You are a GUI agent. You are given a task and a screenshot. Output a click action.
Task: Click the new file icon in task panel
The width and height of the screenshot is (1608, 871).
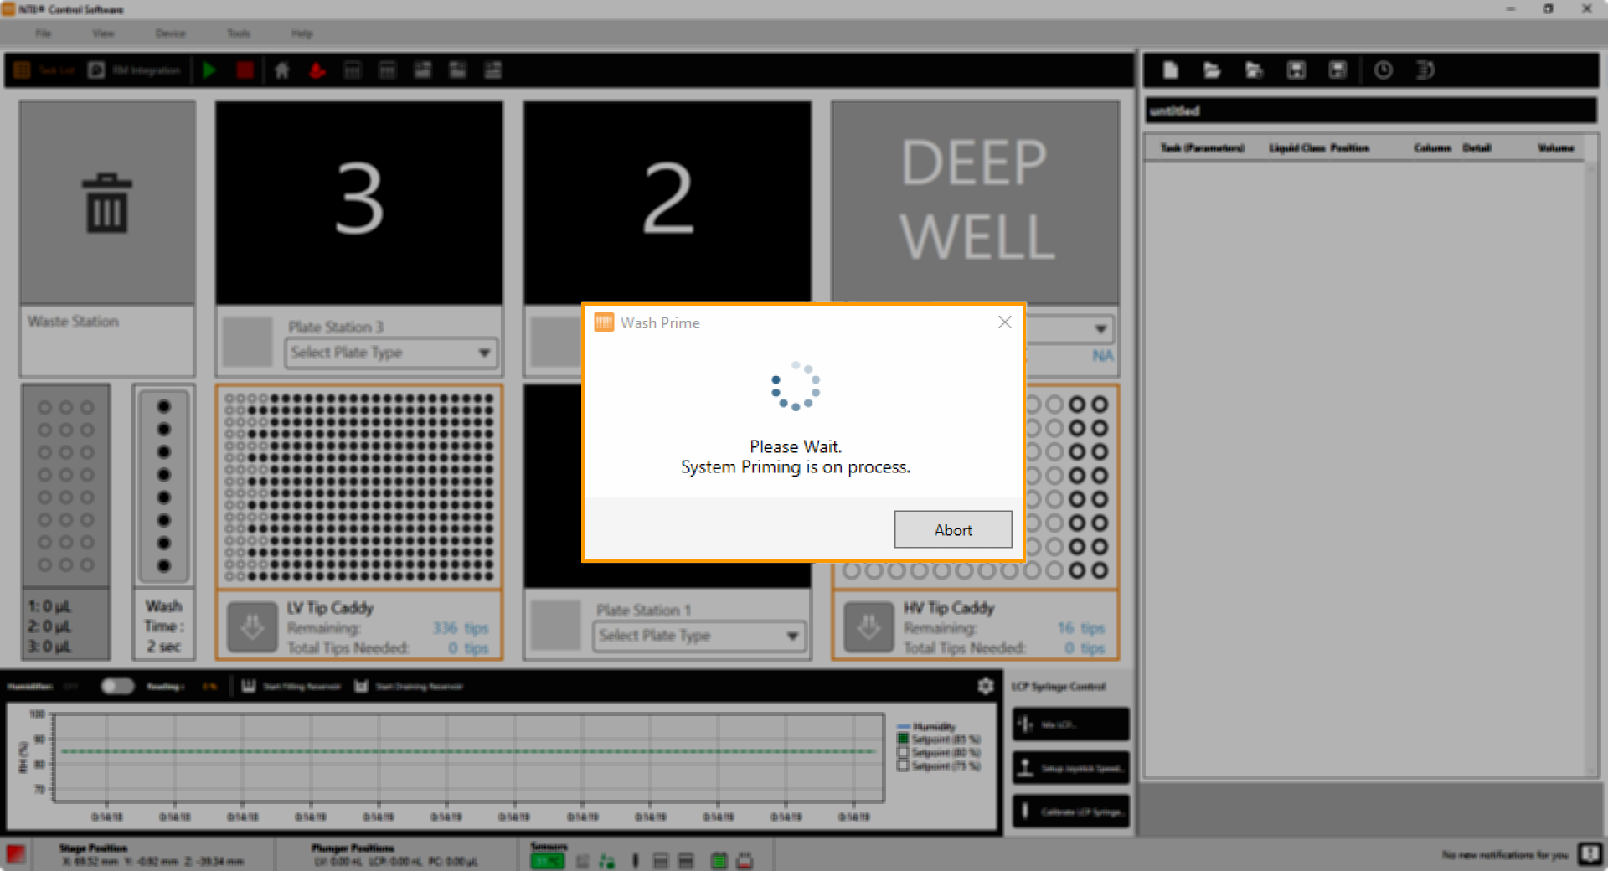point(1171,70)
